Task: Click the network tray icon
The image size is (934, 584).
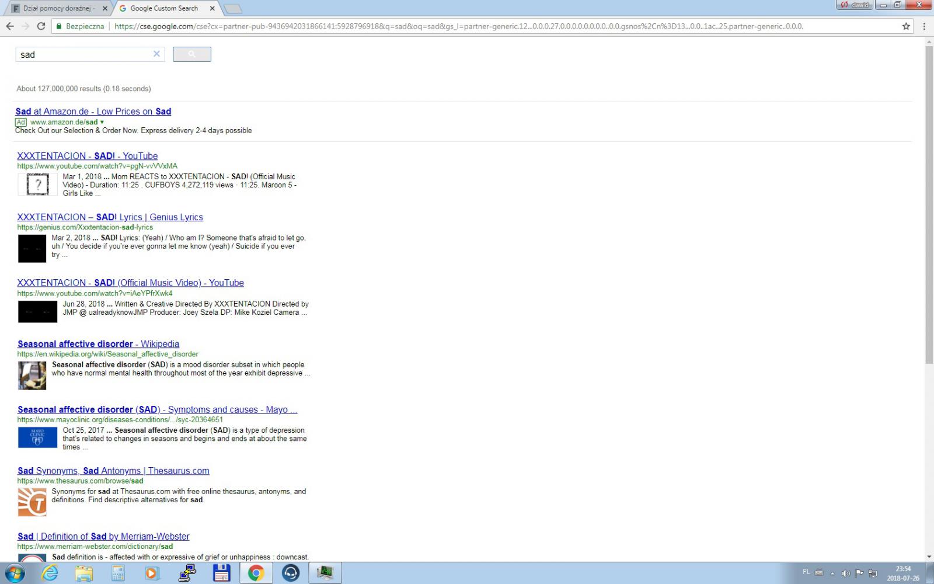Action: [873, 573]
